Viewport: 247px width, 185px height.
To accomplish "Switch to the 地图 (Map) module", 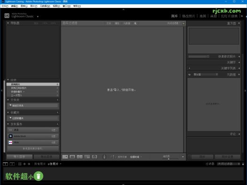I will pos(203,16).
